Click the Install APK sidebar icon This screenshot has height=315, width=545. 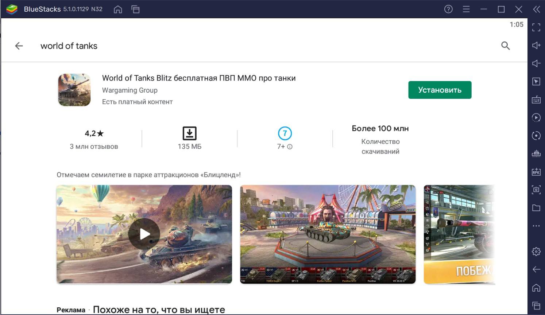(536, 172)
